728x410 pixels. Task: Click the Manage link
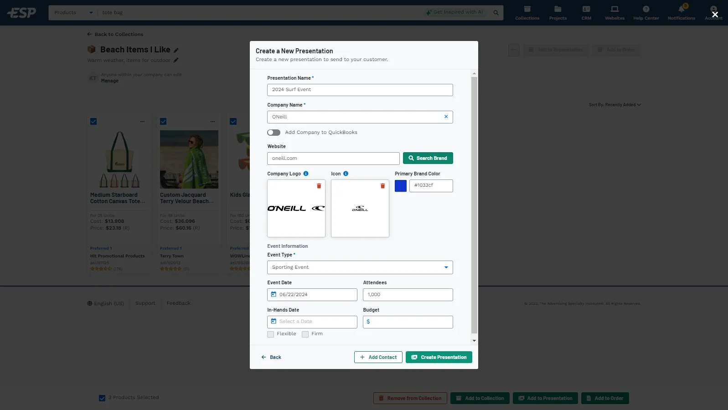tap(109, 81)
